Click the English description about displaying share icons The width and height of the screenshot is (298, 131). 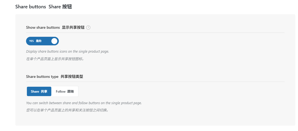pos(67,52)
